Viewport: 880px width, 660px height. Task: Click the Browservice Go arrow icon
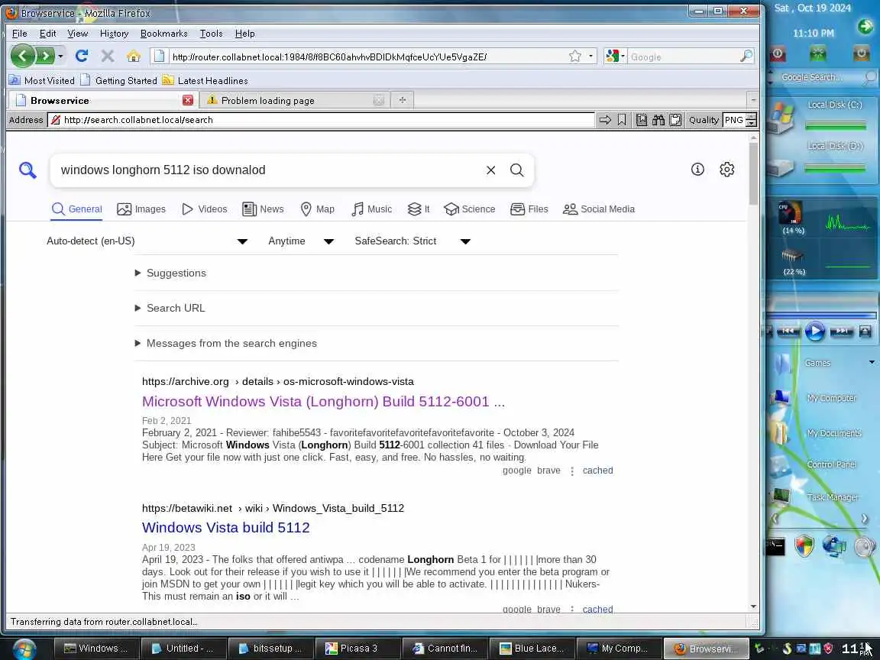pos(605,120)
